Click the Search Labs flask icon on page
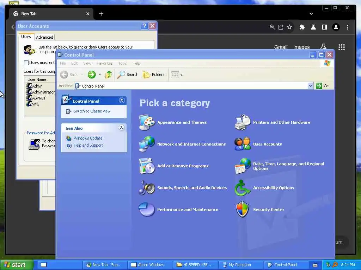361x270 pixels. click(323, 47)
